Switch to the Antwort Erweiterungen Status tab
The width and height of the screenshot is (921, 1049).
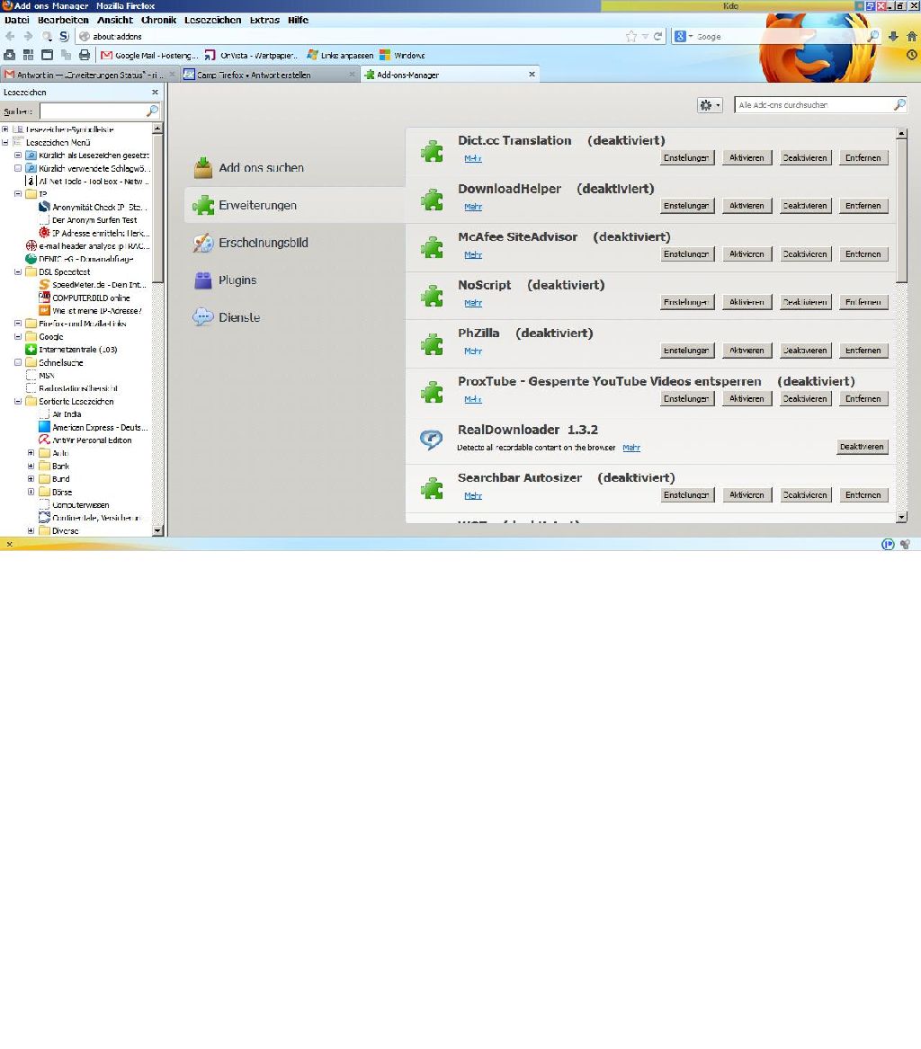(x=89, y=75)
